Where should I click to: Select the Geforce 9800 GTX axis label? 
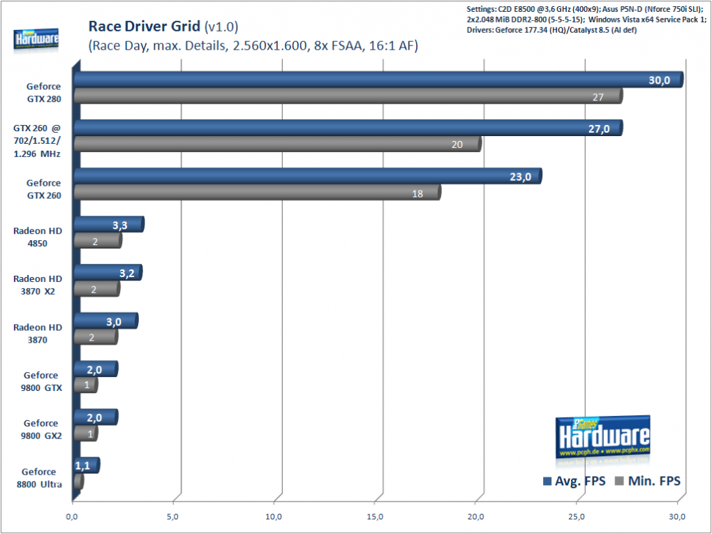[41, 381]
